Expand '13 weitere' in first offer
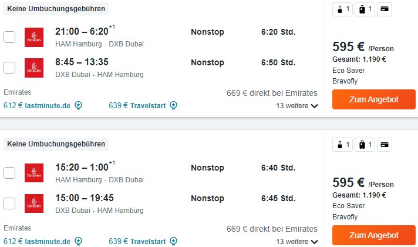418x247 pixels. click(297, 106)
